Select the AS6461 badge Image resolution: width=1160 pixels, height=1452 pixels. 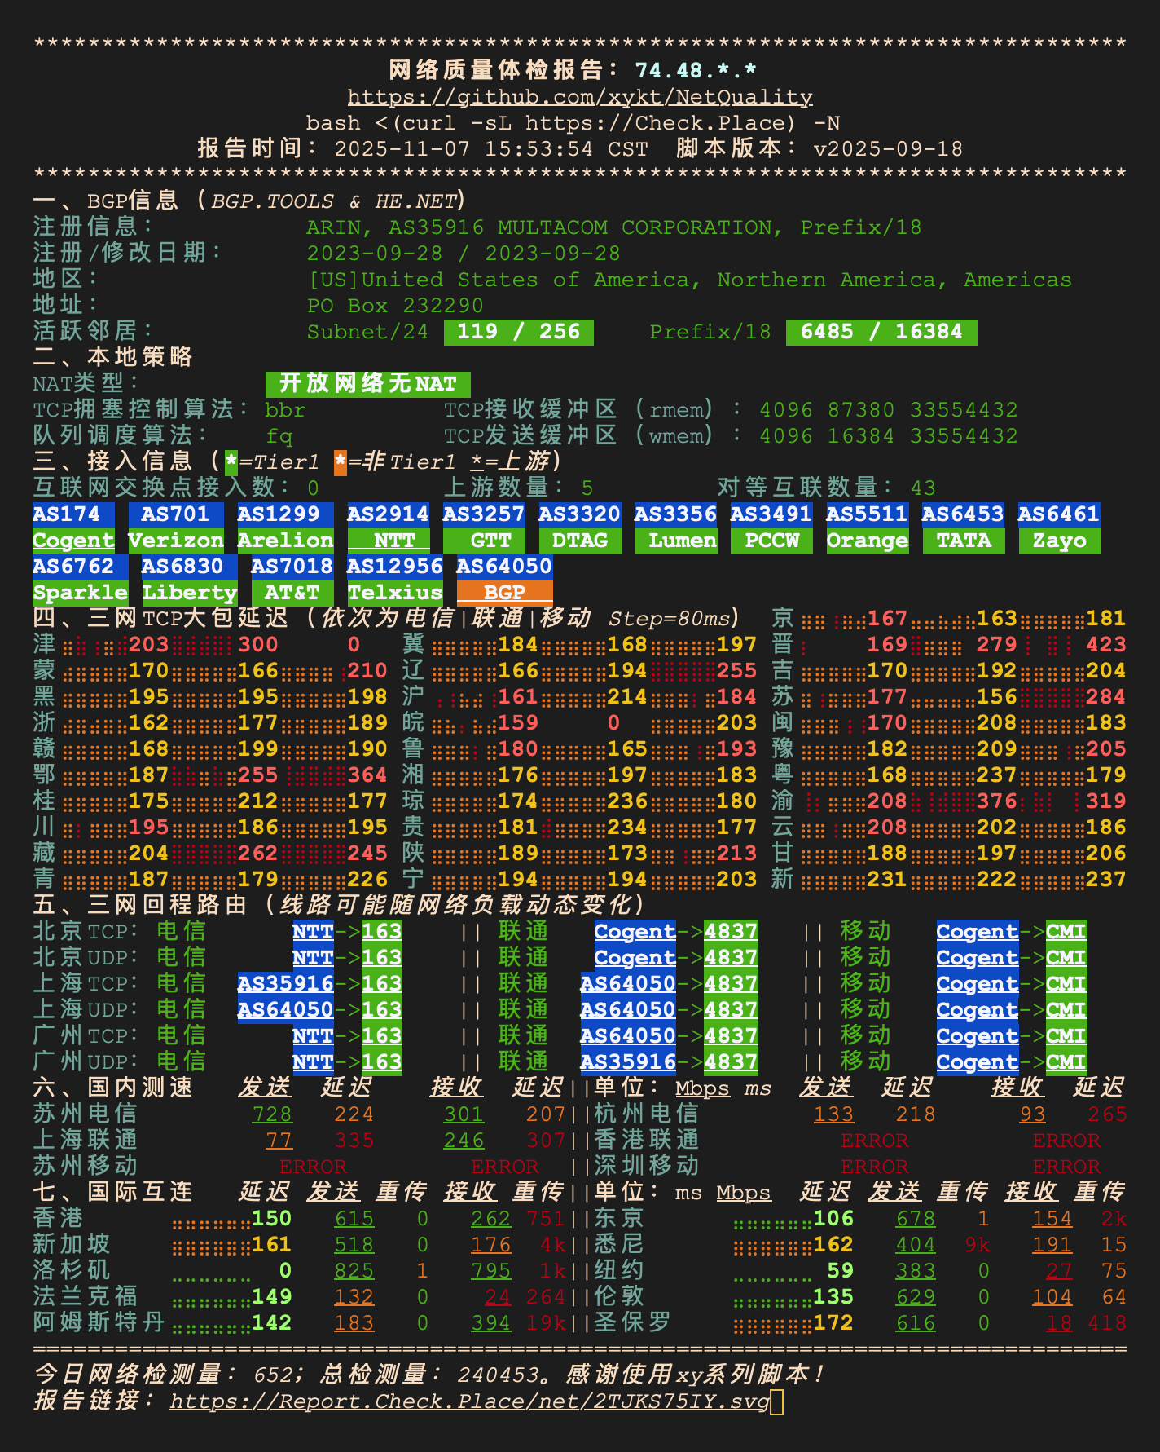tap(1059, 514)
